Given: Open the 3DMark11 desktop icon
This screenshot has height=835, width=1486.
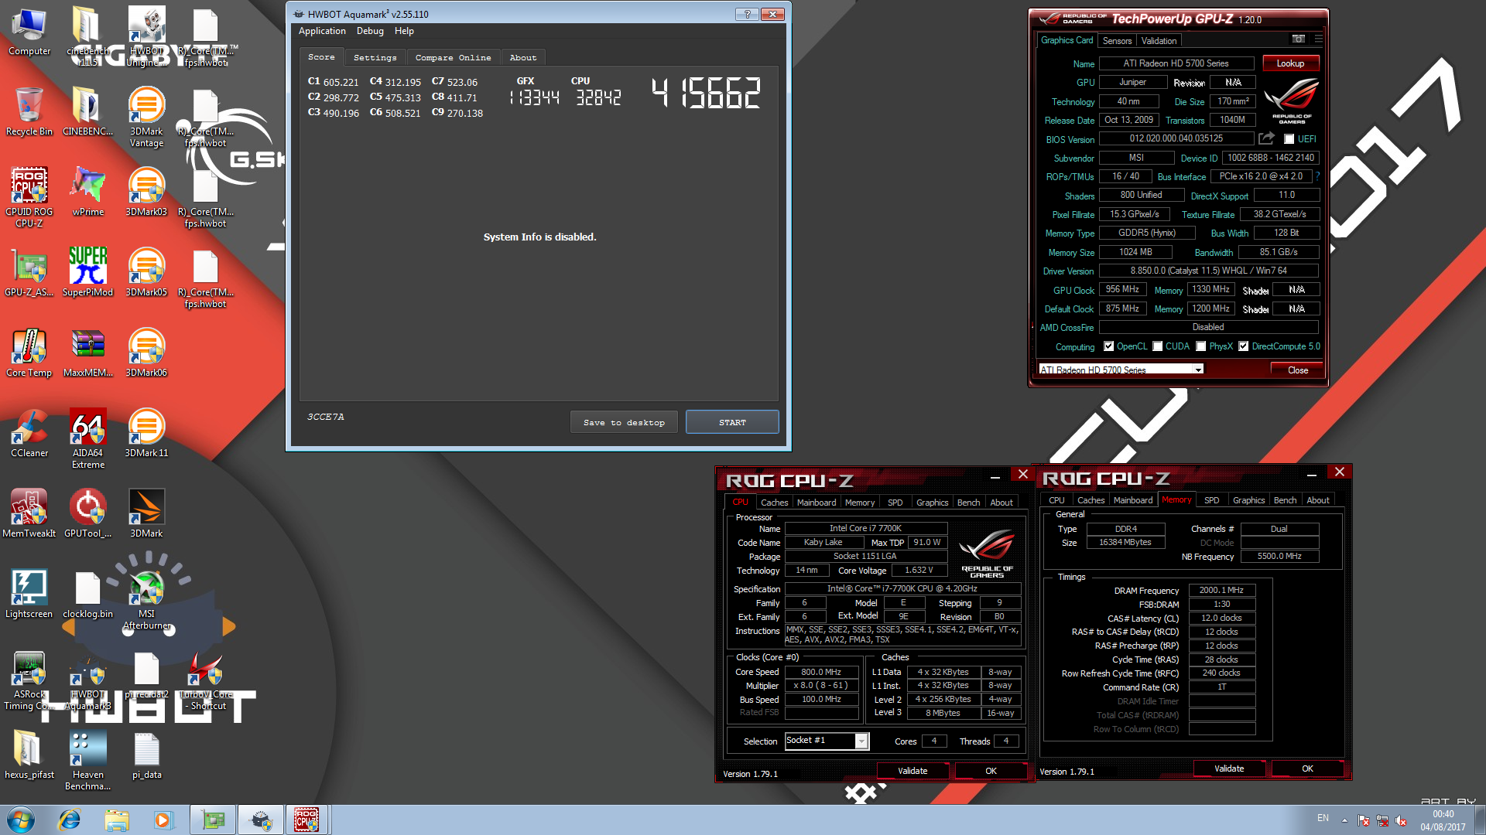Looking at the screenshot, I should click(146, 433).
